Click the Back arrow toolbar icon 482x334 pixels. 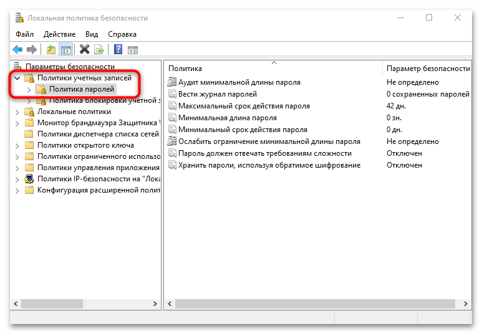pos(17,49)
